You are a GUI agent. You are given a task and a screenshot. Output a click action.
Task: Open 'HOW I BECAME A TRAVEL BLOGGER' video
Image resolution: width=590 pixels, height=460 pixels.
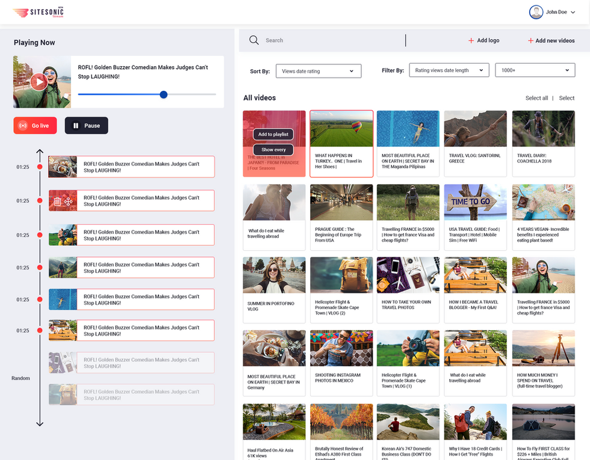(475, 290)
